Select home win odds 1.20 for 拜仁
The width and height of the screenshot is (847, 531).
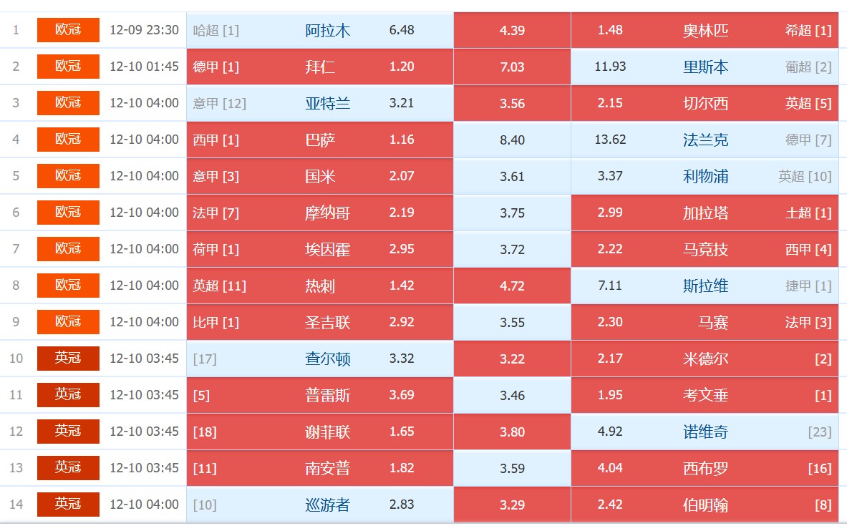pyautogui.click(x=402, y=67)
